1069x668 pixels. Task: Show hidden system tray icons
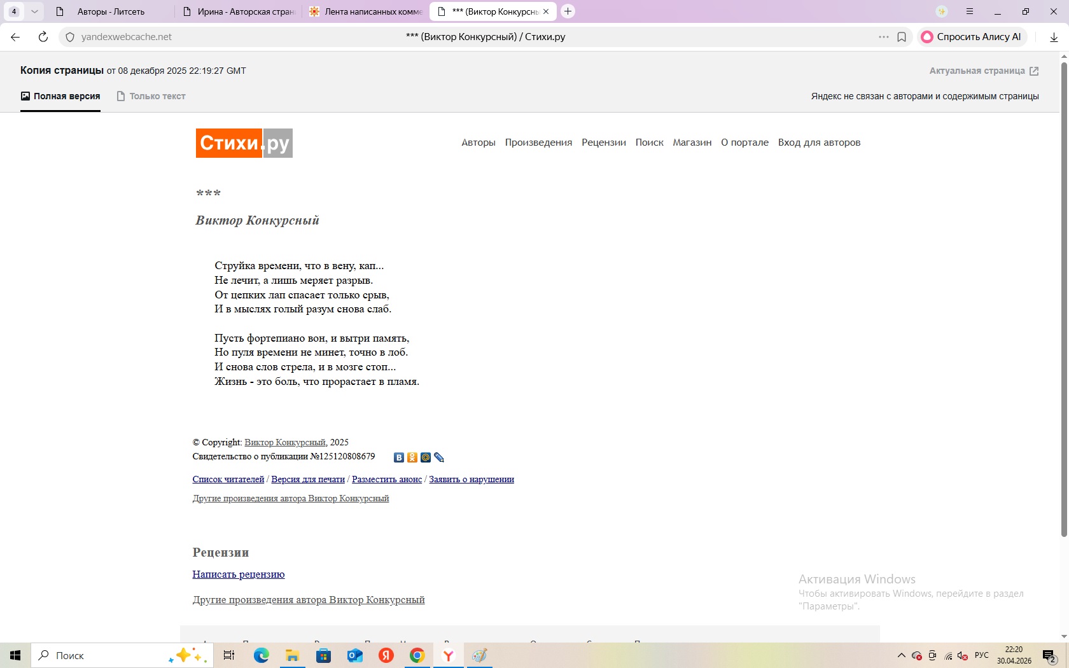point(901,656)
